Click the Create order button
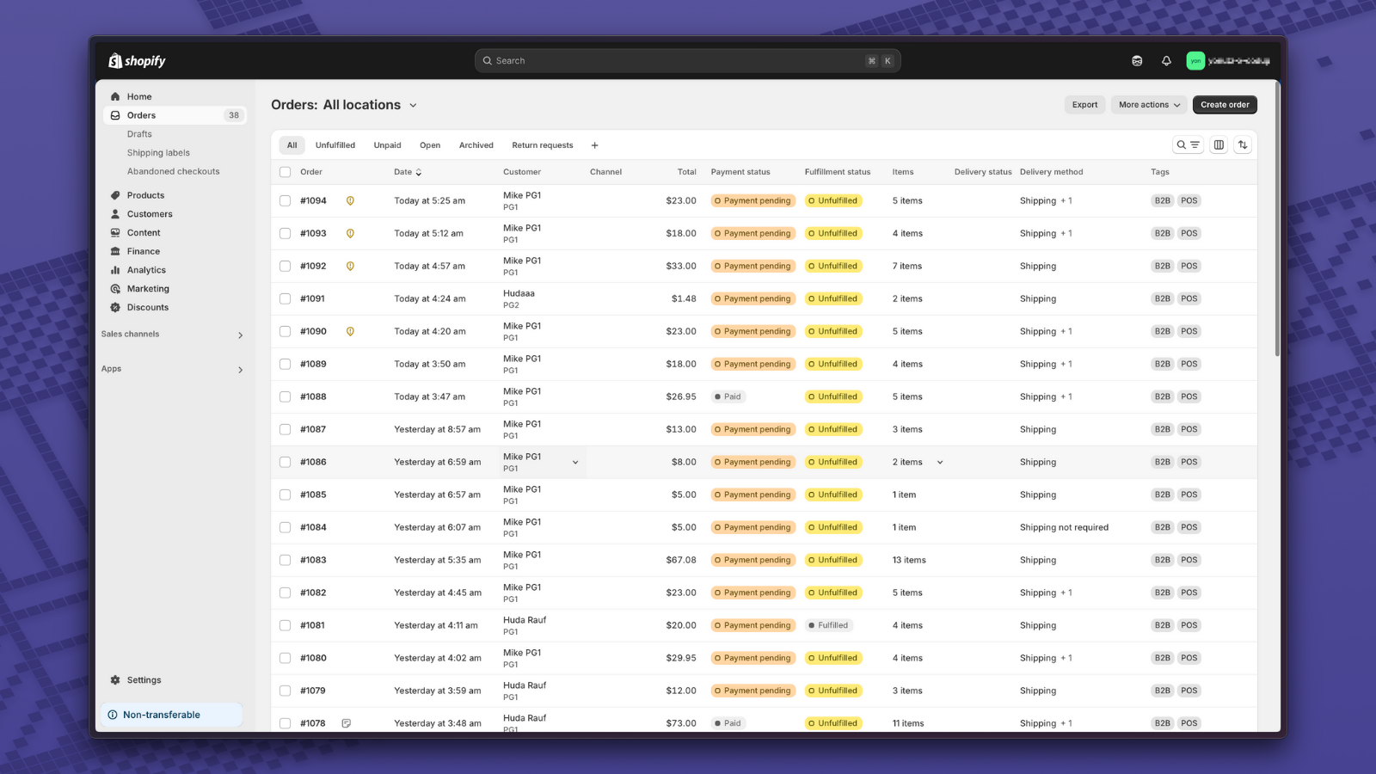 1225,105
